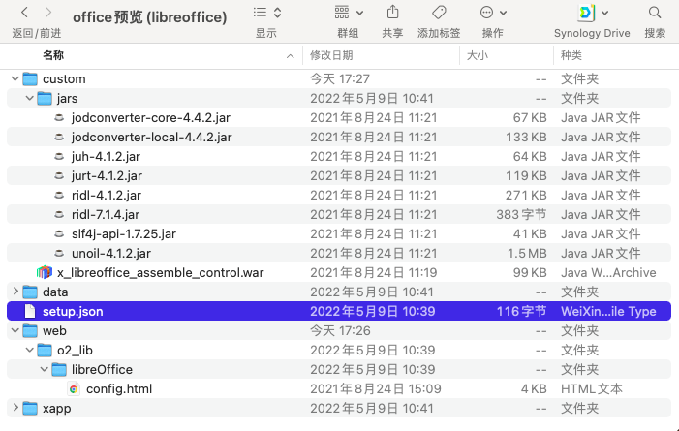Click the 2021年8月24日 15:09 date of config.html

[376, 389]
